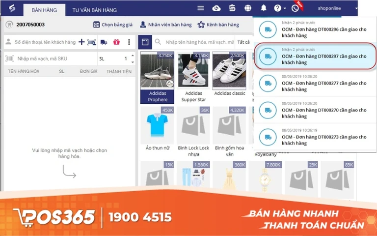Click order number 2007050003
This screenshot has height=236, width=377.
[30, 25]
